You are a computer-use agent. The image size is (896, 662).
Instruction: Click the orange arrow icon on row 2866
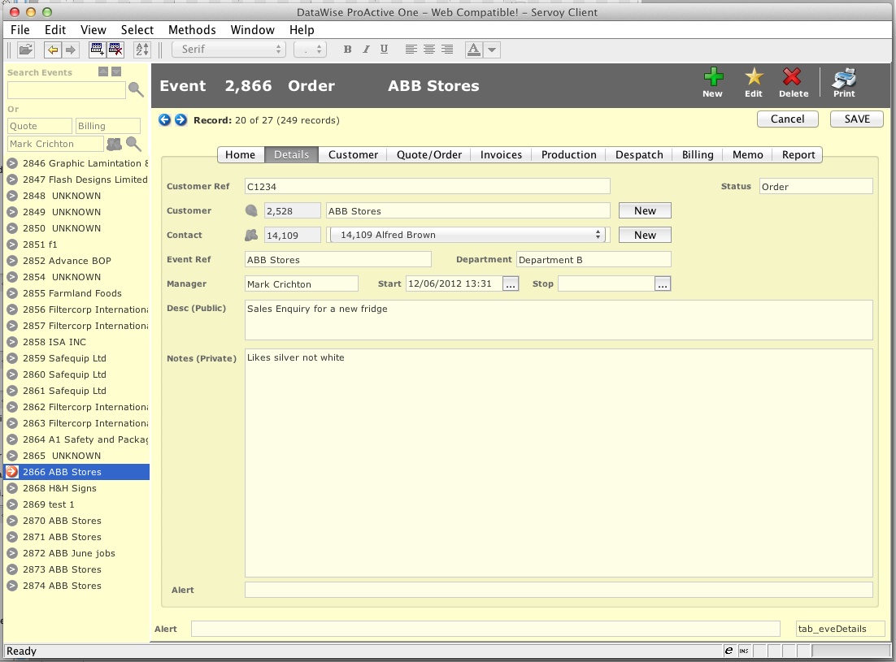pyautogui.click(x=12, y=472)
